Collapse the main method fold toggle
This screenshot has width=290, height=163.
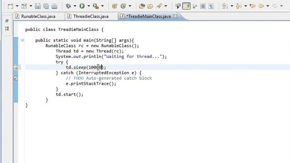click(x=23, y=40)
